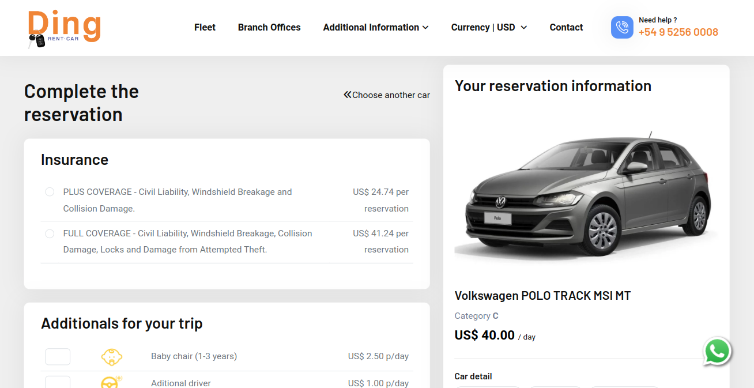Click the baby chair icon
The image size is (754, 388).
pos(111,357)
